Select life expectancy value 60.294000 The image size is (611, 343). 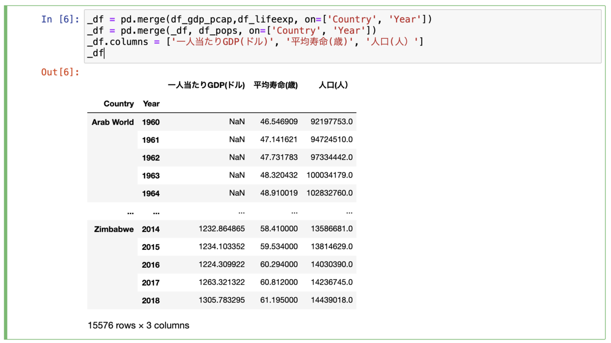coord(279,264)
